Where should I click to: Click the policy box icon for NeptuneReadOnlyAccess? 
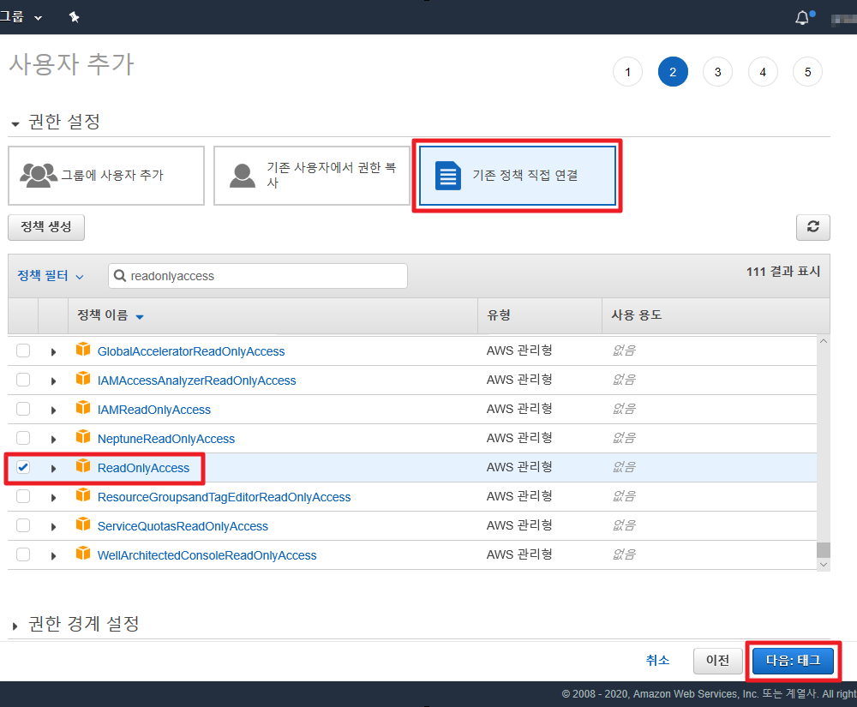coord(83,437)
